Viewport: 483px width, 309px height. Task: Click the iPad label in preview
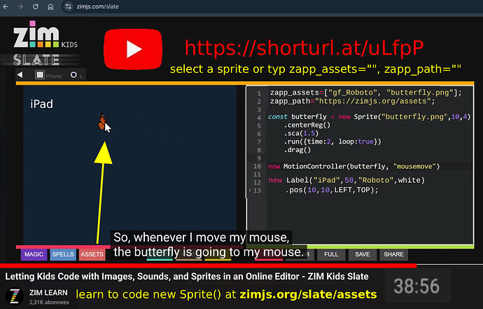(x=41, y=104)
